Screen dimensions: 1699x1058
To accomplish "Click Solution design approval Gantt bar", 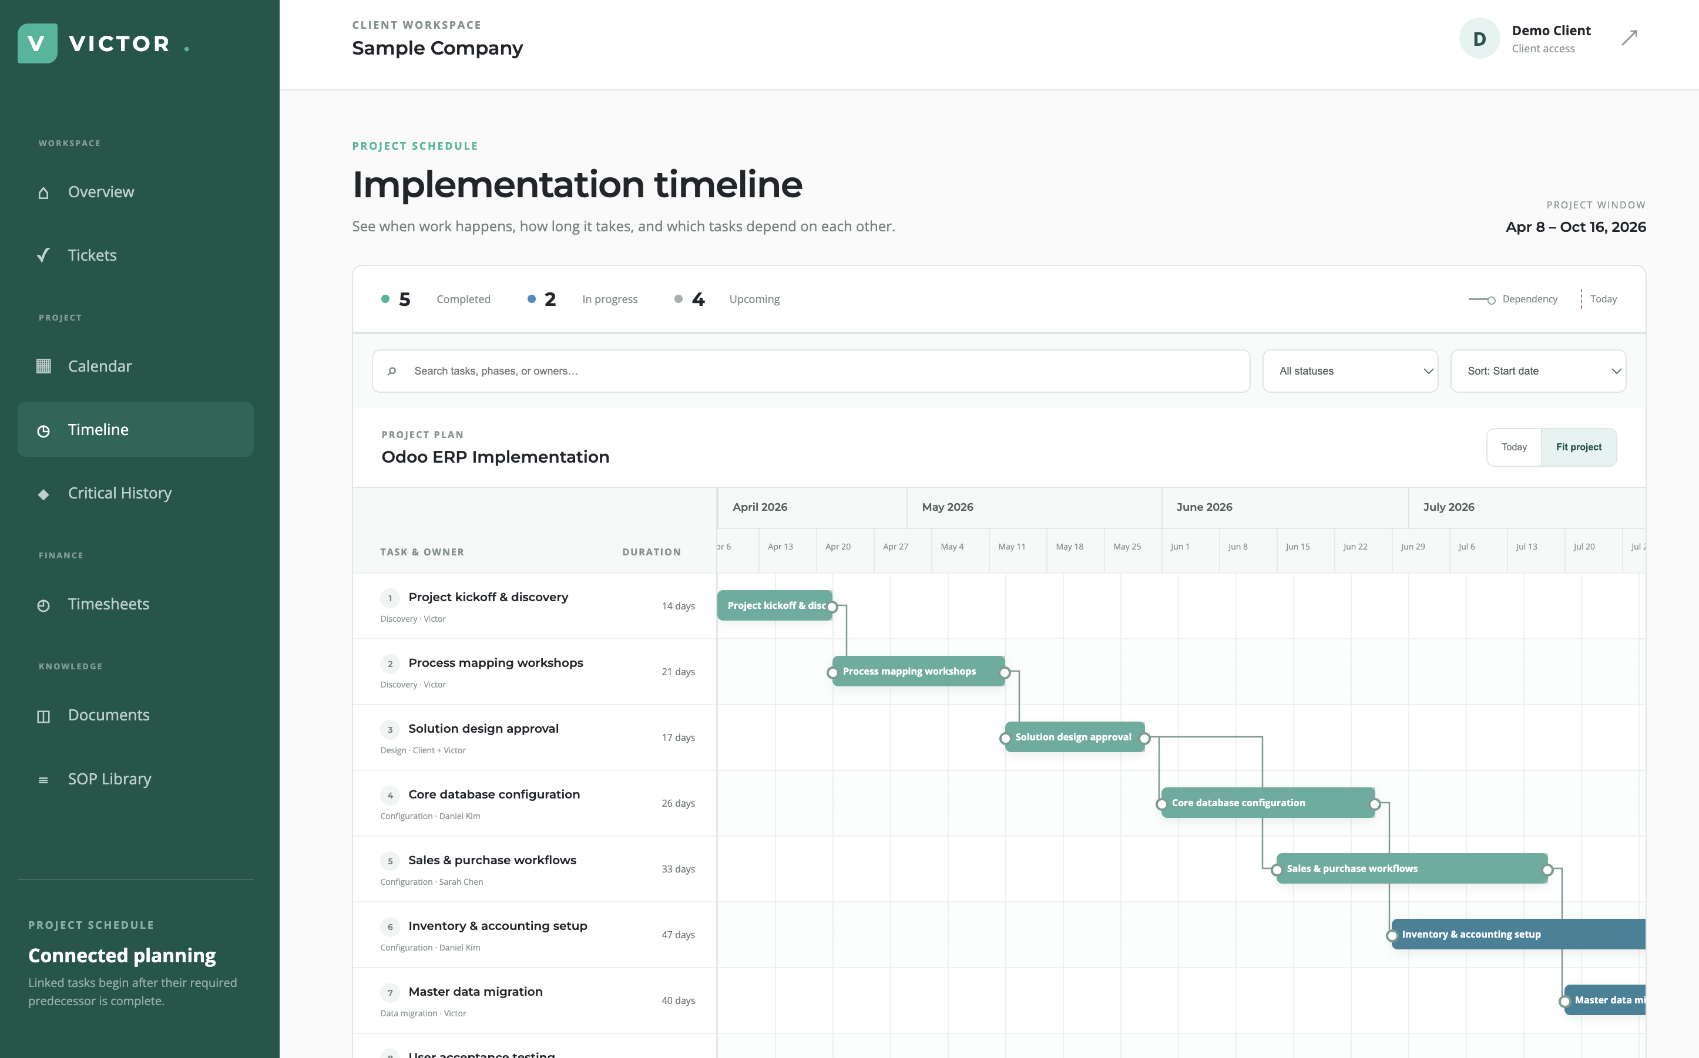I will (x=1075, y=737).
